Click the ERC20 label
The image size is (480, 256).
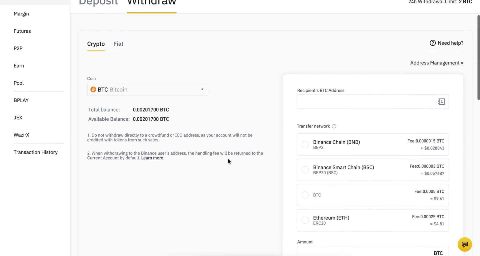(319, 223)
